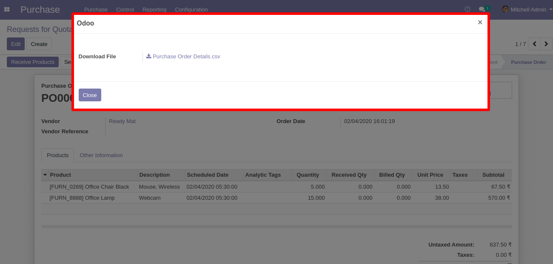The height and width of the screenshot is (264, 553).
Task: Click the Create button
Action: pyautogui.click(x=39, y=44)
